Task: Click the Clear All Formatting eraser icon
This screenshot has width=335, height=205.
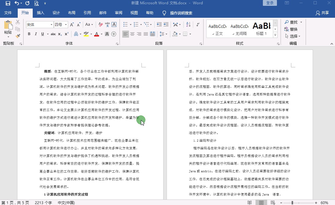Action: point(100,25)
